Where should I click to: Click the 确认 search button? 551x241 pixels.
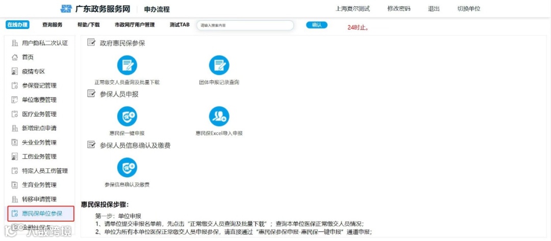tap(317, 25)
